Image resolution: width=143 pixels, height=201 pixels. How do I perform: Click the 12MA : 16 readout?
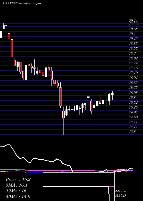click(16, 191)
